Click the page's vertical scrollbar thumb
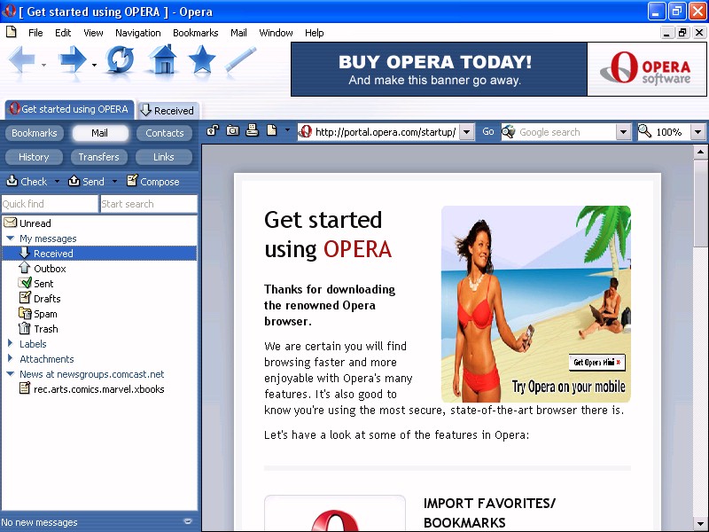Screen dimensions: 709x532 pos(700,203)
